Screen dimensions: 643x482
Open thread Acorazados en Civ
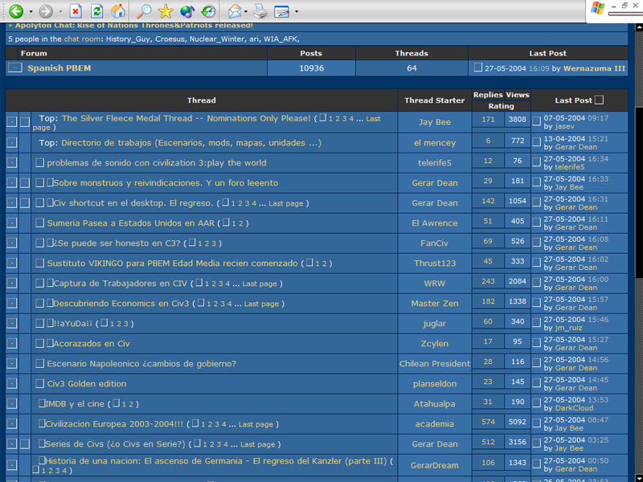click(92, 344)
